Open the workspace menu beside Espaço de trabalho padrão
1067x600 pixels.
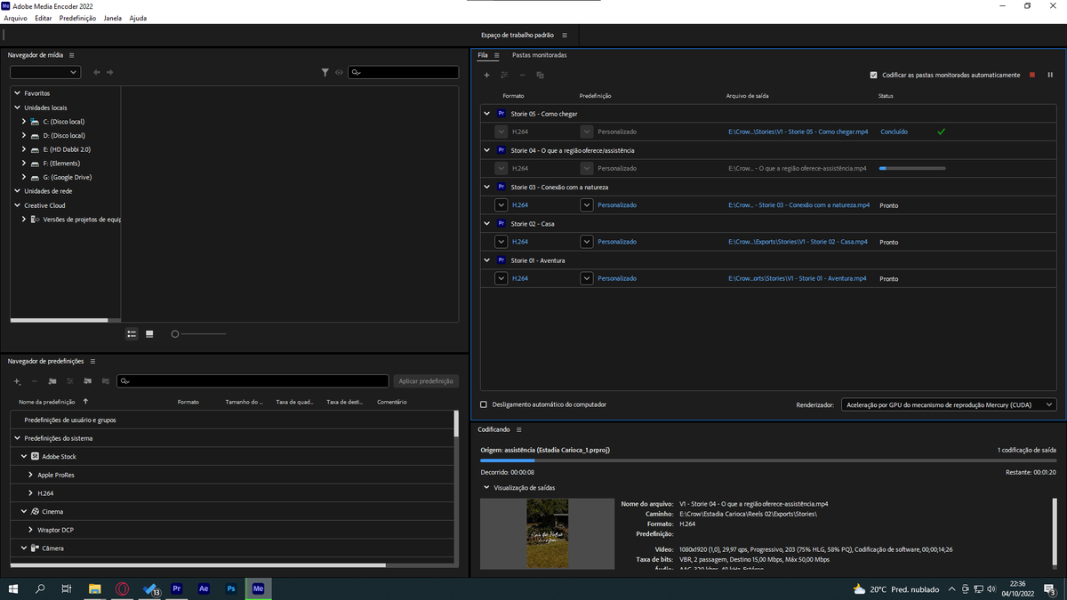[x=565, y=36]
